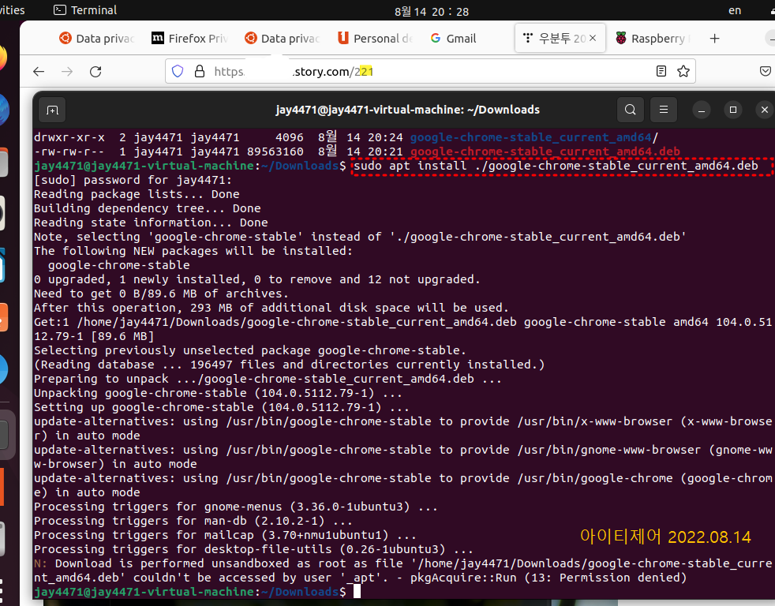Click 'Reading package lists... Done' line
The image size is (775, 606).
137,194
